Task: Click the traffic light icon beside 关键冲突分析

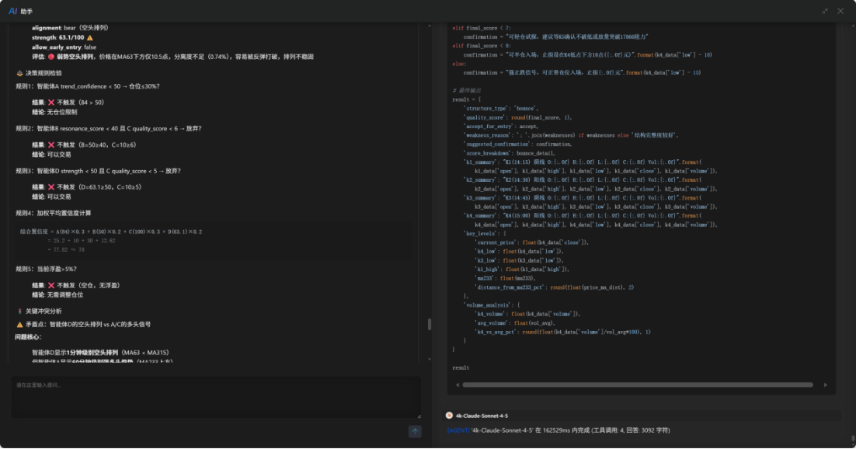Action: (x=19, y=311)
